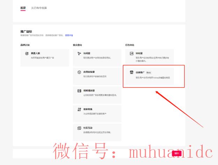Click the 推广目标 section heading

[26, 31]
